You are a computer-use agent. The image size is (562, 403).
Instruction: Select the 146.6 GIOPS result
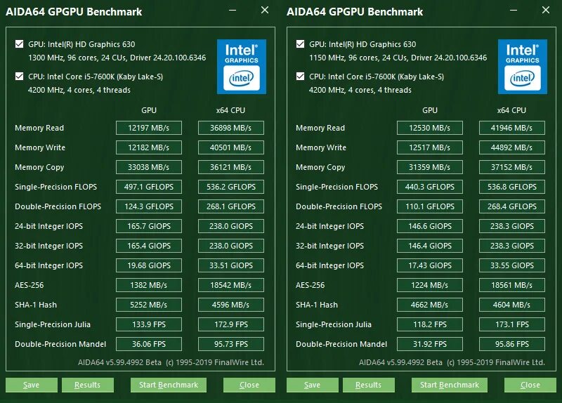coord(430,226)
